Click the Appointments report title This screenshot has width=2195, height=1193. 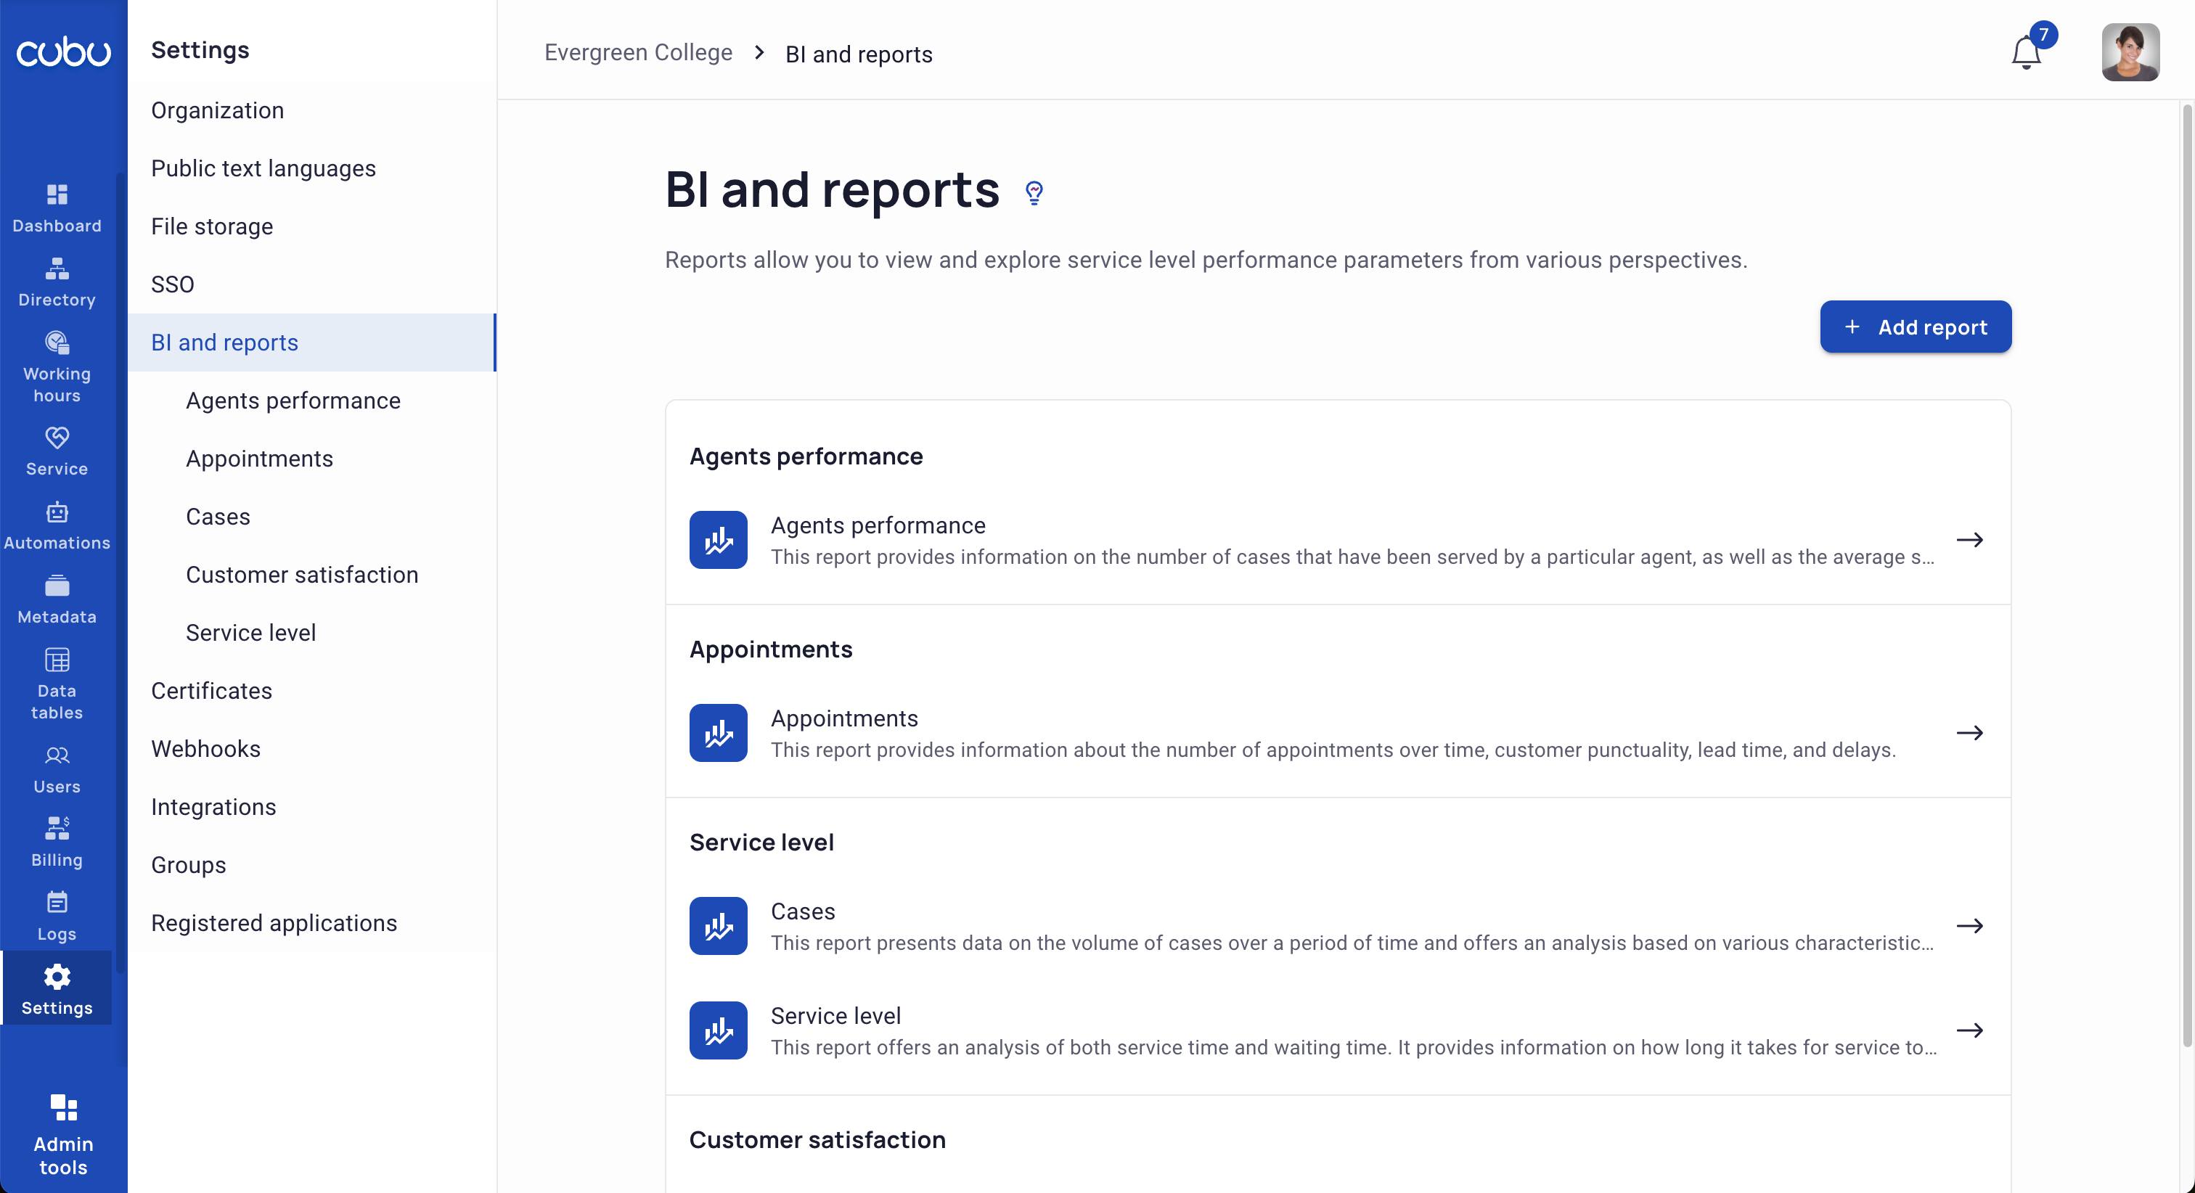click(x=844, y=718)
